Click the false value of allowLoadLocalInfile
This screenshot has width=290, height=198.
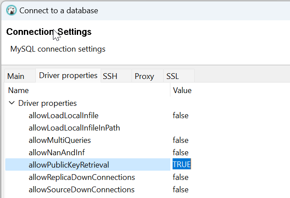(181, 116)
